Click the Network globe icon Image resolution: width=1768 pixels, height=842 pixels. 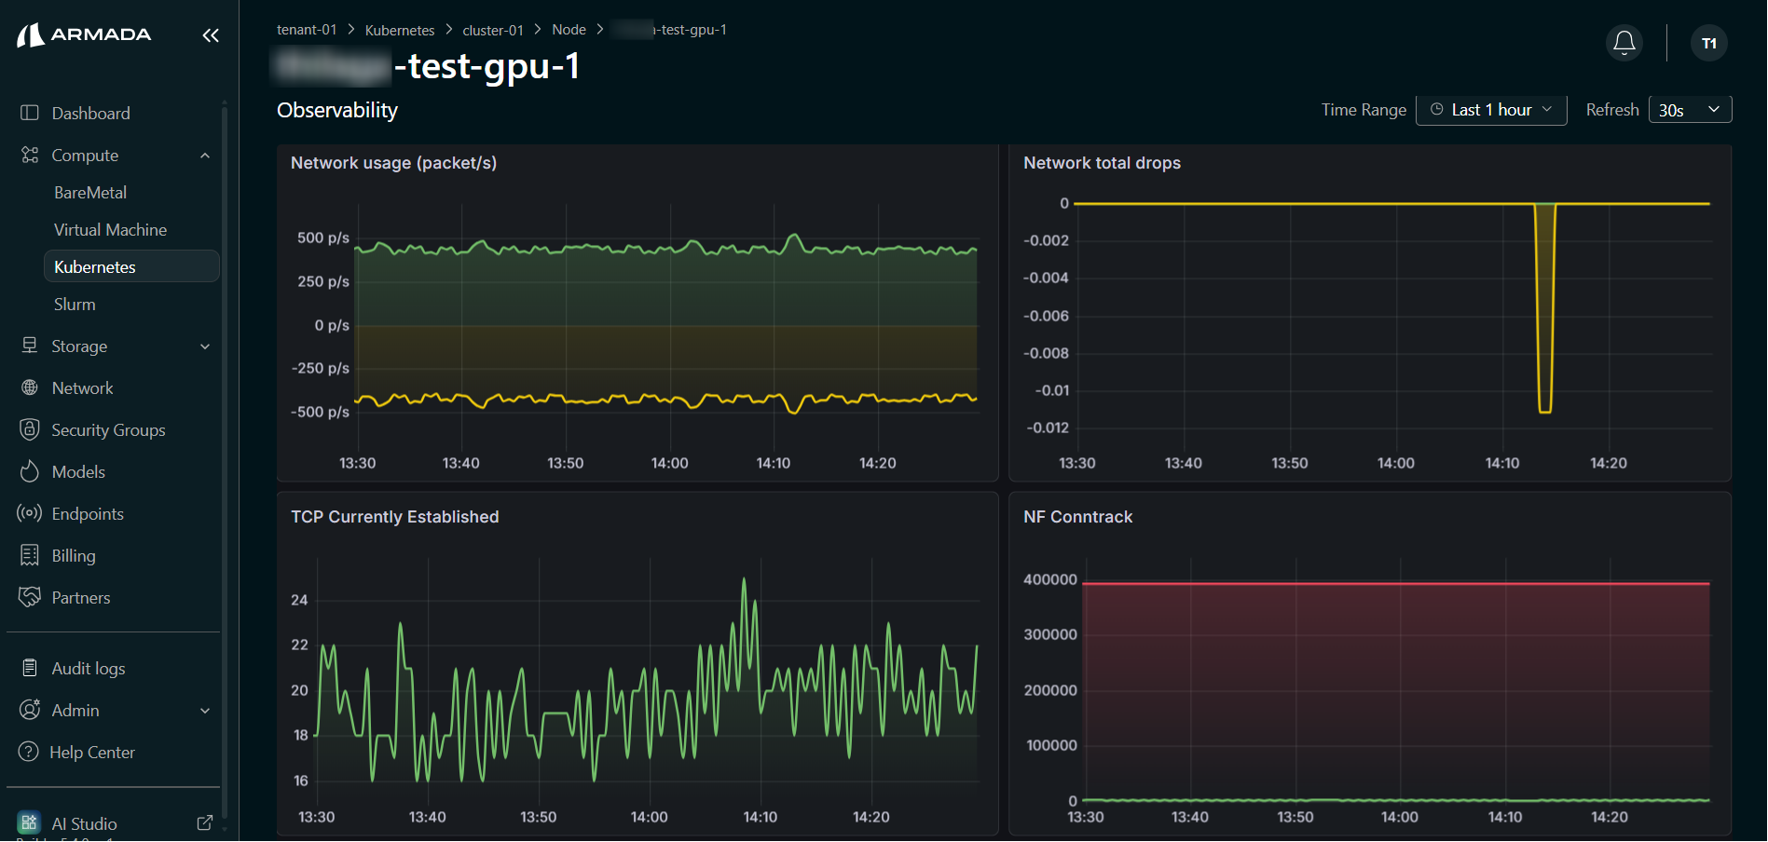pos(30,387)
